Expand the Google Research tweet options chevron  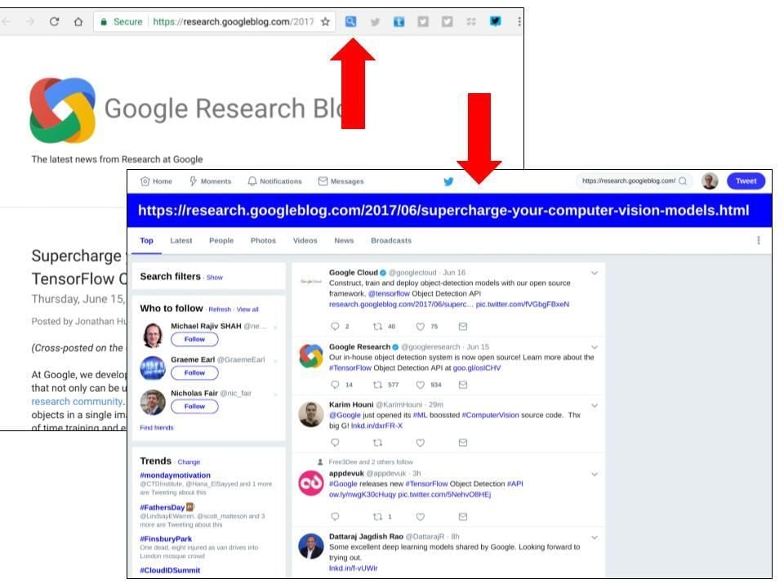[595, 347]
